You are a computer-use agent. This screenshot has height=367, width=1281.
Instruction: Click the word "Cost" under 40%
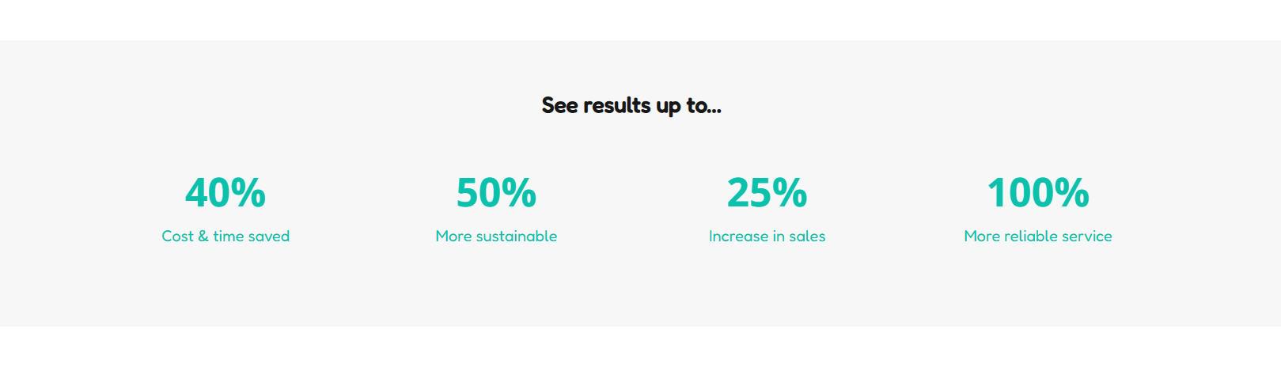click(x=177, y=236)
